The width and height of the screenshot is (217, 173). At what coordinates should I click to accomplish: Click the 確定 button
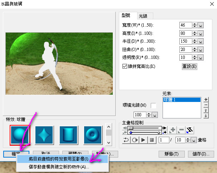(x=16, y=154)
